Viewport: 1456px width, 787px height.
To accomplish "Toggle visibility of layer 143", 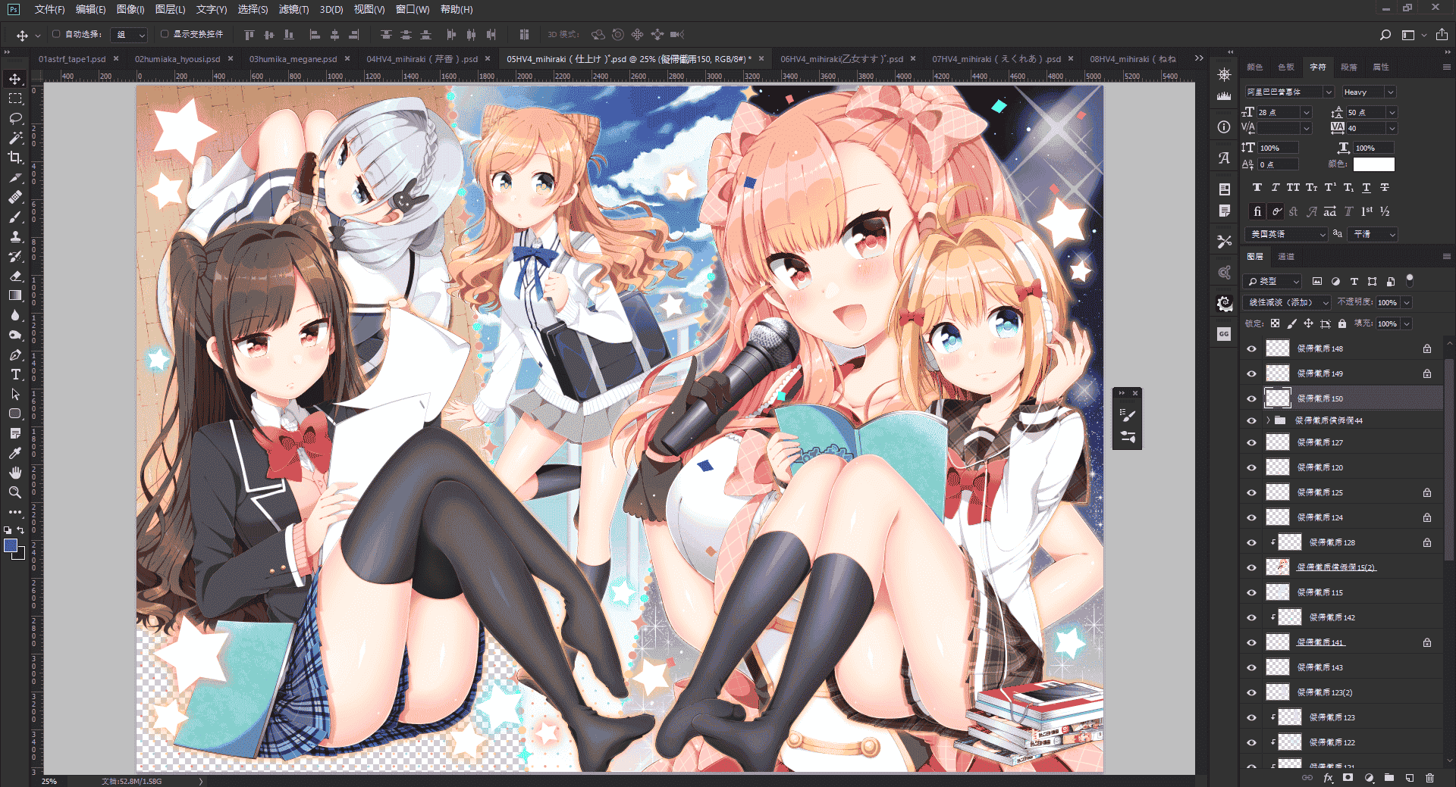I will 1252,667.
